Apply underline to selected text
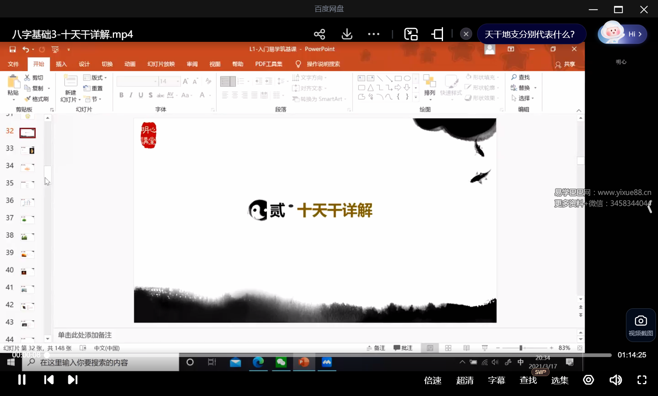The width and height of the screenshot is (658, 396). [x=140, y=95]
